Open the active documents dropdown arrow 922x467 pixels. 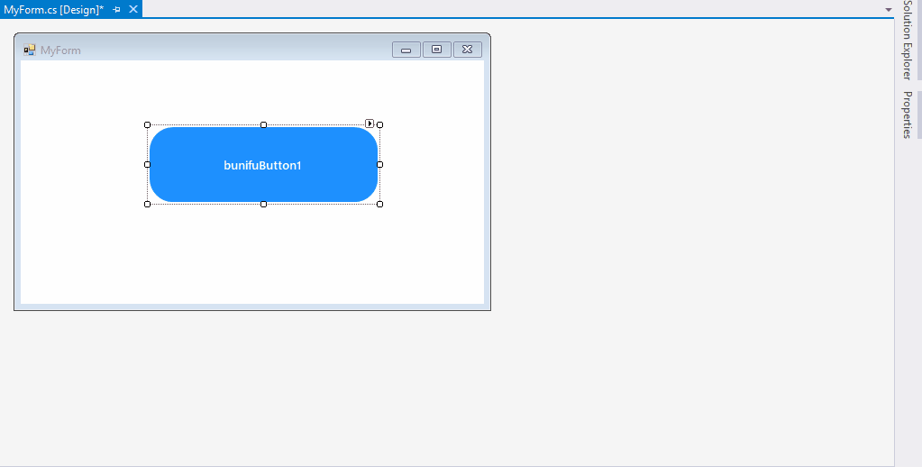(x=888, y=10)
